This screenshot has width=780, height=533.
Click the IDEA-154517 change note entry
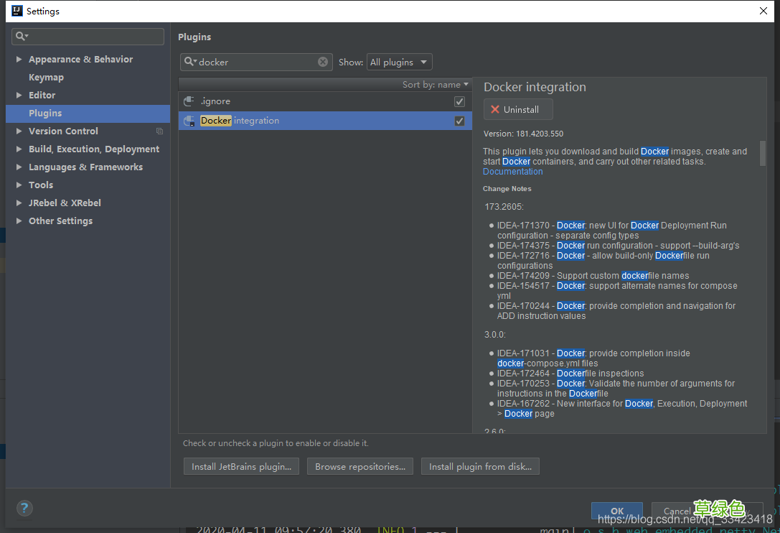pyautogui.click(x=617, y=291)
